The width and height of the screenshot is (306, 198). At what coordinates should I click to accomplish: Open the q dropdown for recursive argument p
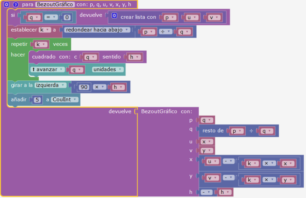pos(207,120)
